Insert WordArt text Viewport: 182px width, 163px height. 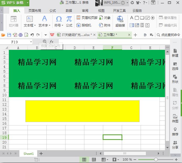tap(44, 22)
